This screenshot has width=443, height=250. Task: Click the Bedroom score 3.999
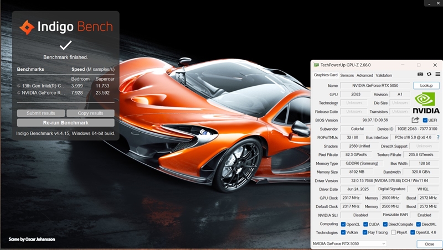point(77,86)
